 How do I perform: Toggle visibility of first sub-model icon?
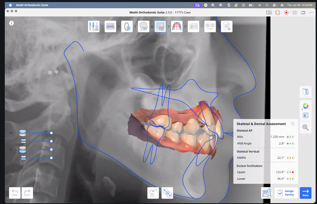(23, 141)
